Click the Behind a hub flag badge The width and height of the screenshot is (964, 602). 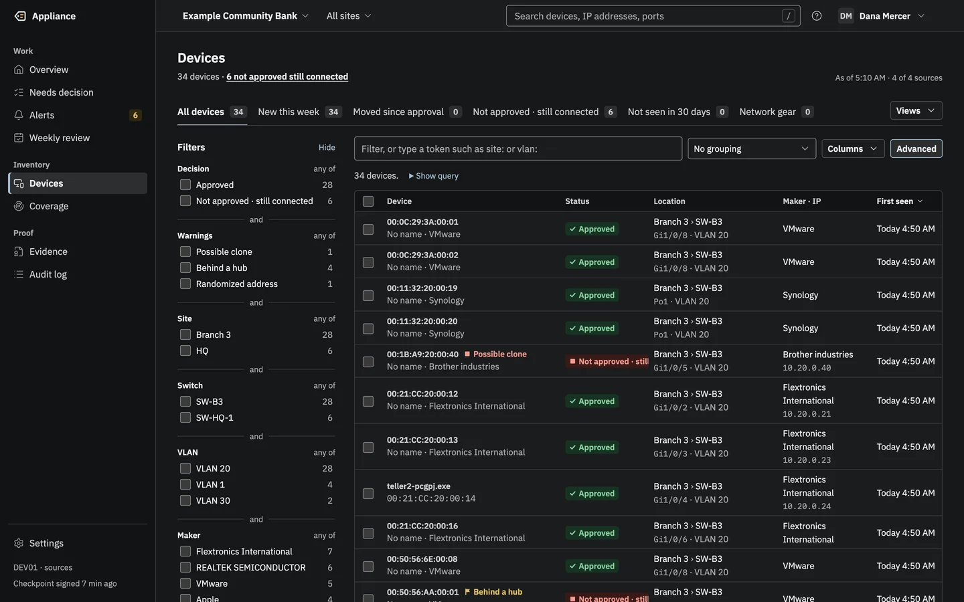tap(493, 592)
